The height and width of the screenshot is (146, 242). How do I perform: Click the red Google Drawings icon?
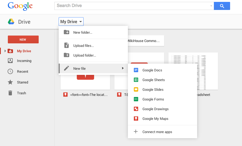(x=136, y=109)
